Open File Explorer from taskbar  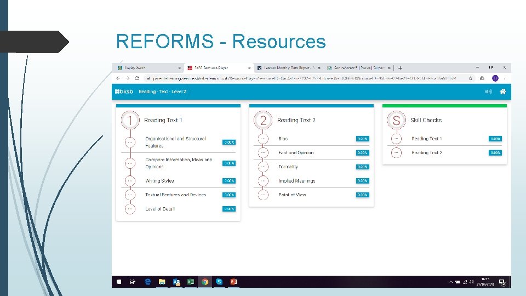162,282
